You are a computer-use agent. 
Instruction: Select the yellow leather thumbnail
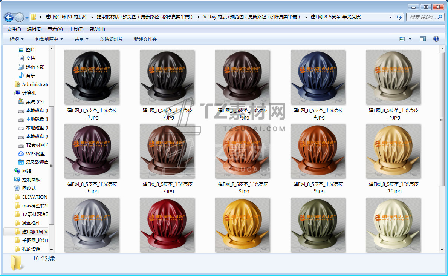tap(243, 225)
